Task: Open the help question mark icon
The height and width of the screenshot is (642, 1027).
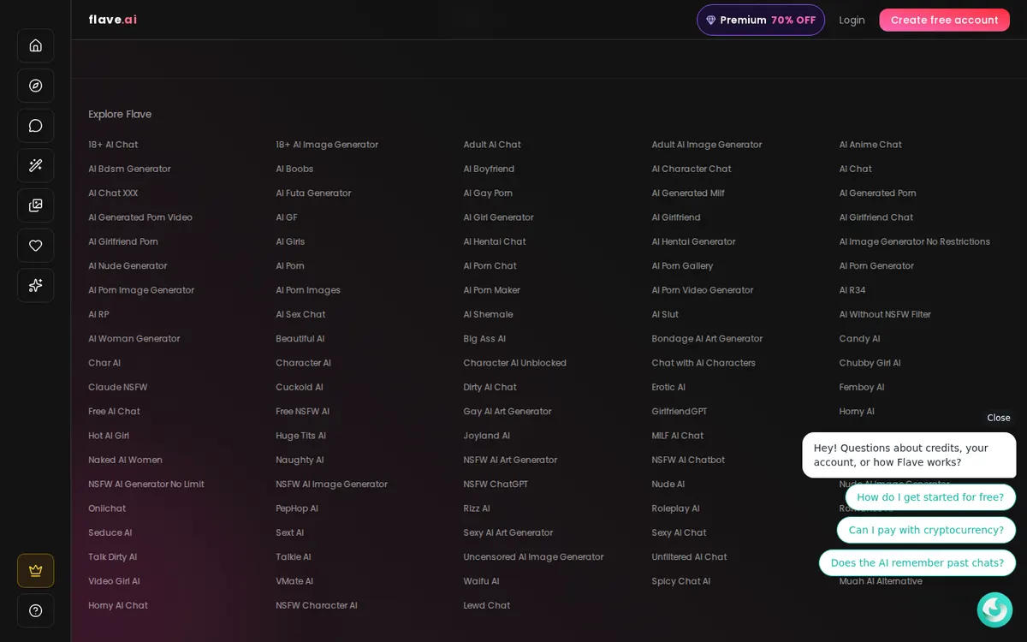Action: 36,610
